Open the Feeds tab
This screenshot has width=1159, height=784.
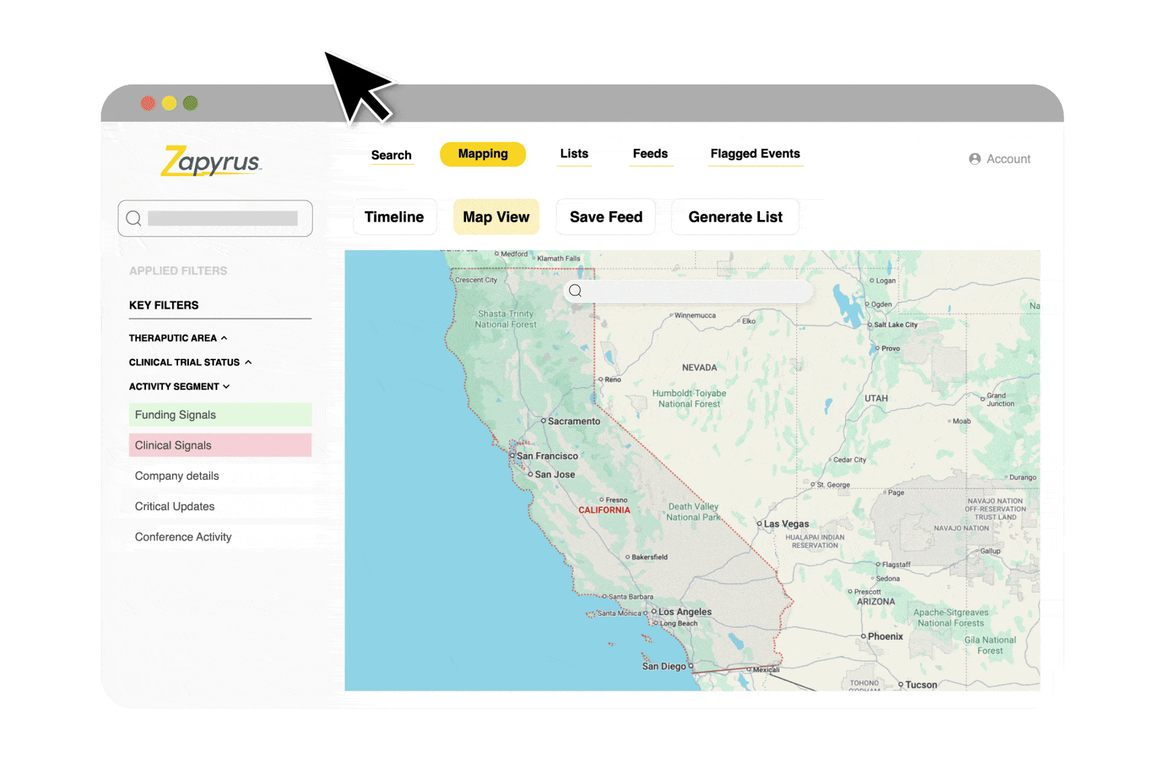(x=650, y=154)
